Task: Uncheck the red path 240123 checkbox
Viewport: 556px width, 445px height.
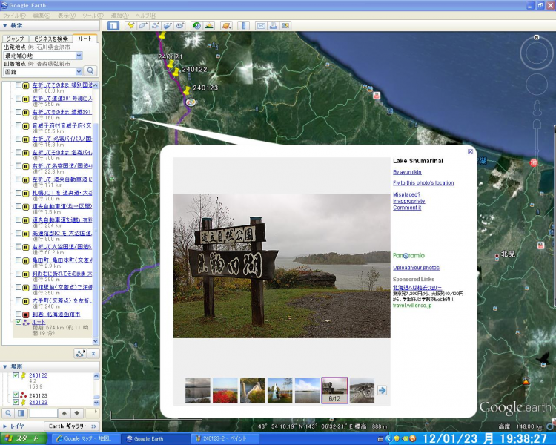Action: point(16,395)
